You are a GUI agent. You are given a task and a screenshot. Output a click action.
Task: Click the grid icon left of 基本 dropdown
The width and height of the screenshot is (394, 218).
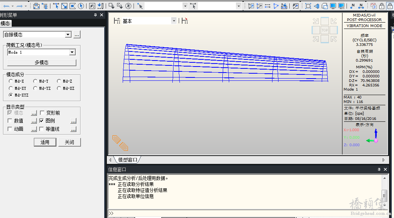(117, 21)
